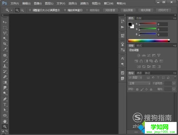Select the Gradient tool
The width and height of the screenshot is (178, 135).
5,82
